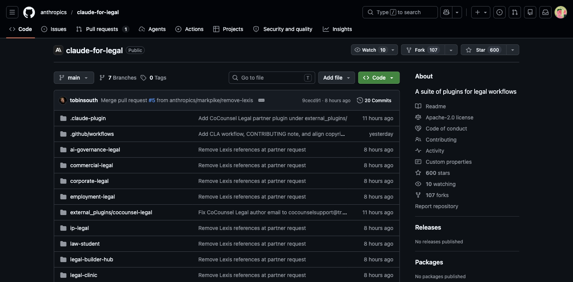The height and width of the screenshot is (282, 573).
Task: Open the Create new plus dropdown
Action: pyautogui.click(x=481, y=12)
